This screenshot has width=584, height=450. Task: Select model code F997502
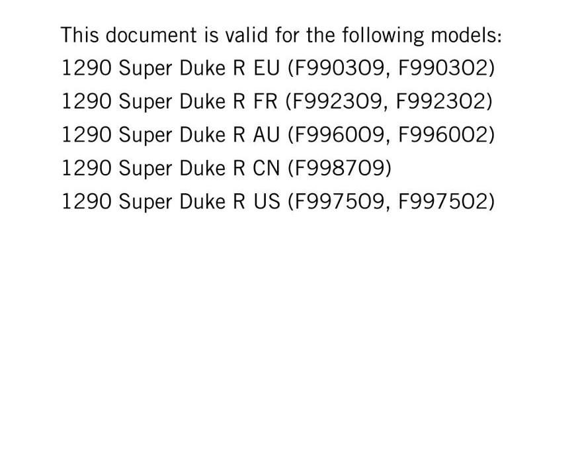443,202
